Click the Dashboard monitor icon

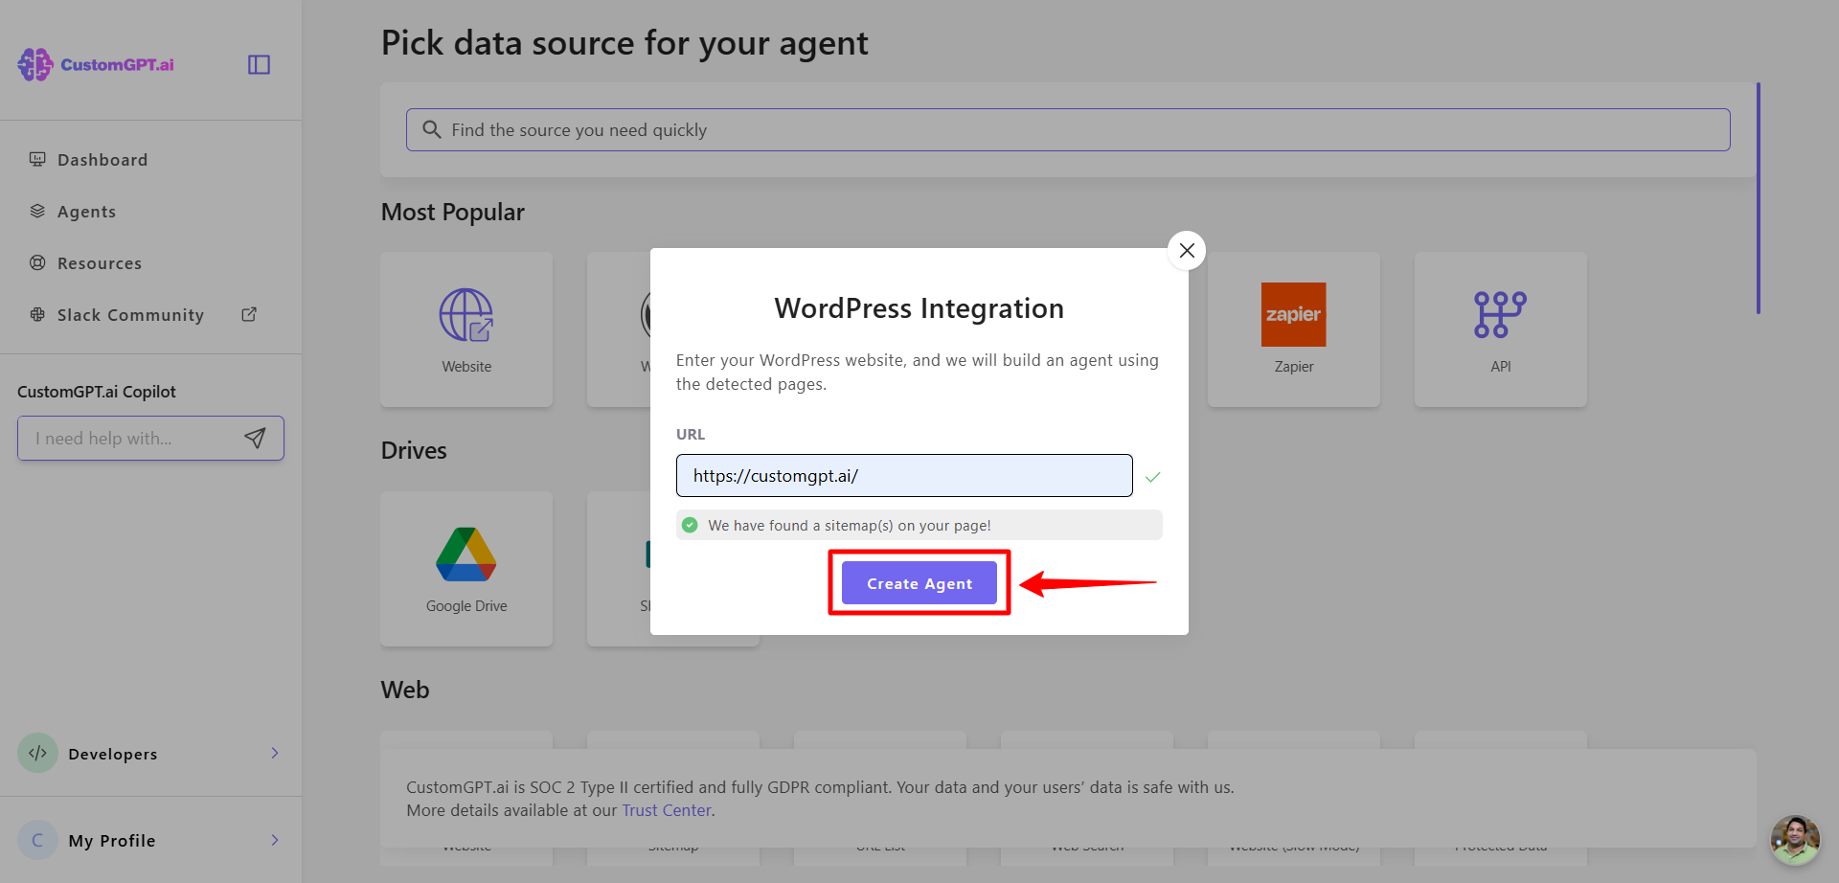[37, 159]
